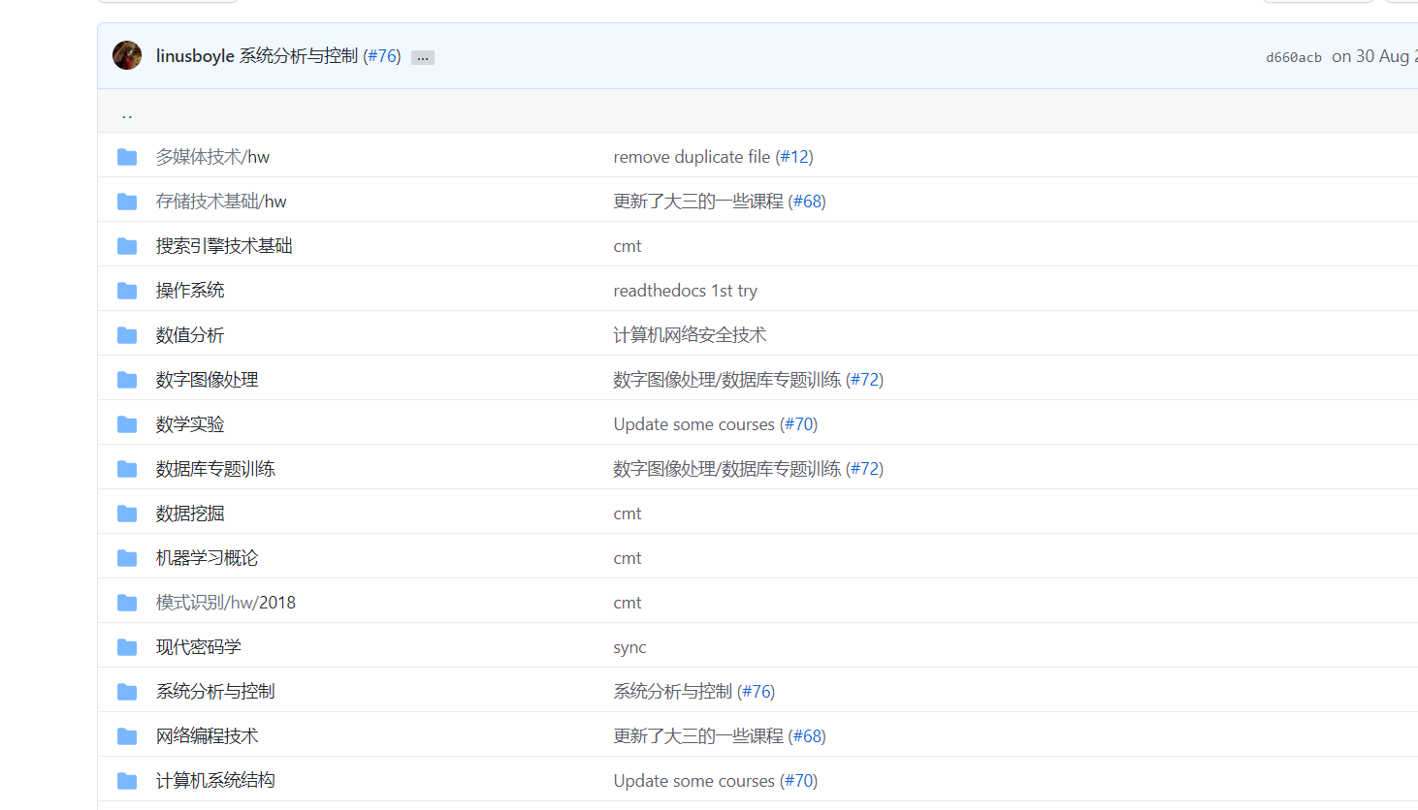Click the linusboyle username

coord(195,56)
